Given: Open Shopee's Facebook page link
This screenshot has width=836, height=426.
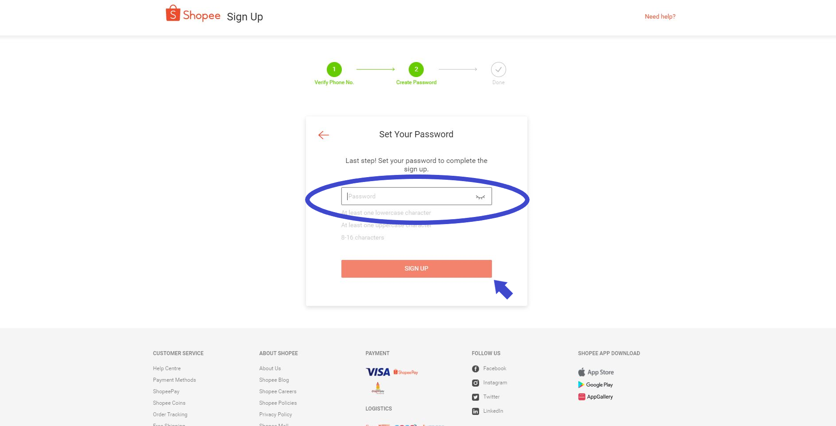Looking at the screenshot, I should [489, 368].
